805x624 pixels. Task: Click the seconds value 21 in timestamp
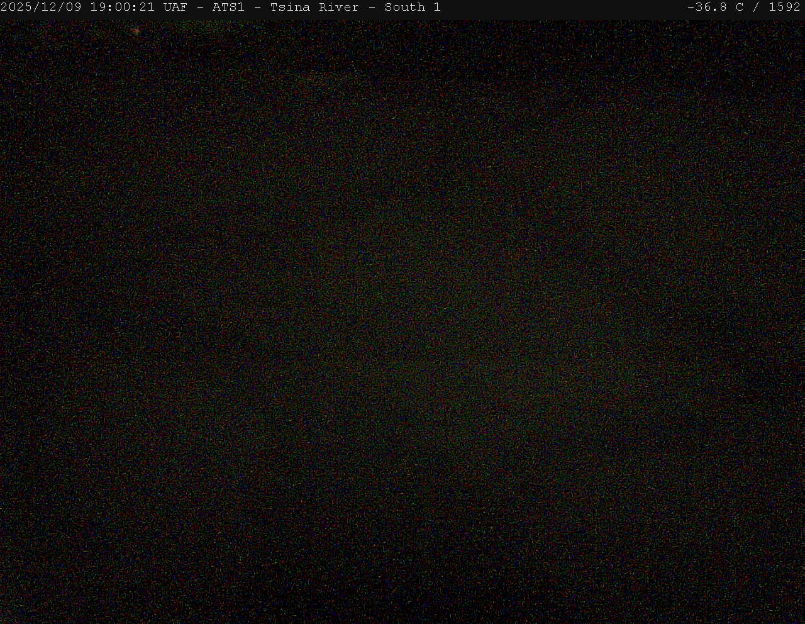(147, 8)
